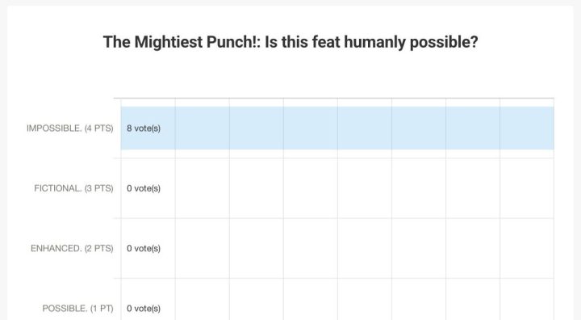Click the '8 vote(s)' count text

(x=144, y=128)
